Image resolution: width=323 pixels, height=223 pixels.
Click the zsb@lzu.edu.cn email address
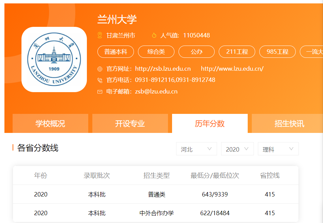click(x=156, y=91)
